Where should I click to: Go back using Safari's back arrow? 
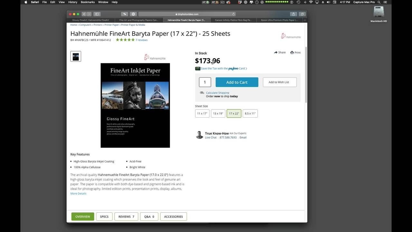[x=84, y=14]
